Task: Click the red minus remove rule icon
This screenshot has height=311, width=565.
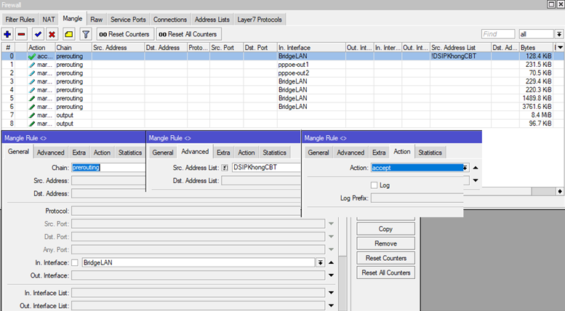Action: (x=22, y=34)
